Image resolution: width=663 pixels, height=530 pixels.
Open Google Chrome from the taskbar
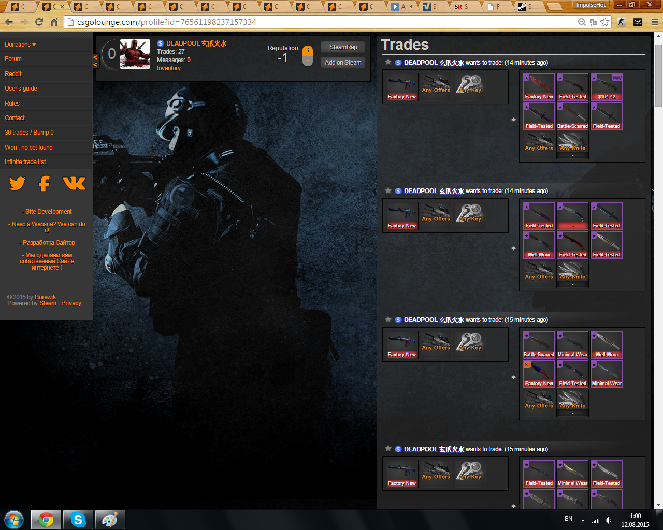[x=46, y=520]
